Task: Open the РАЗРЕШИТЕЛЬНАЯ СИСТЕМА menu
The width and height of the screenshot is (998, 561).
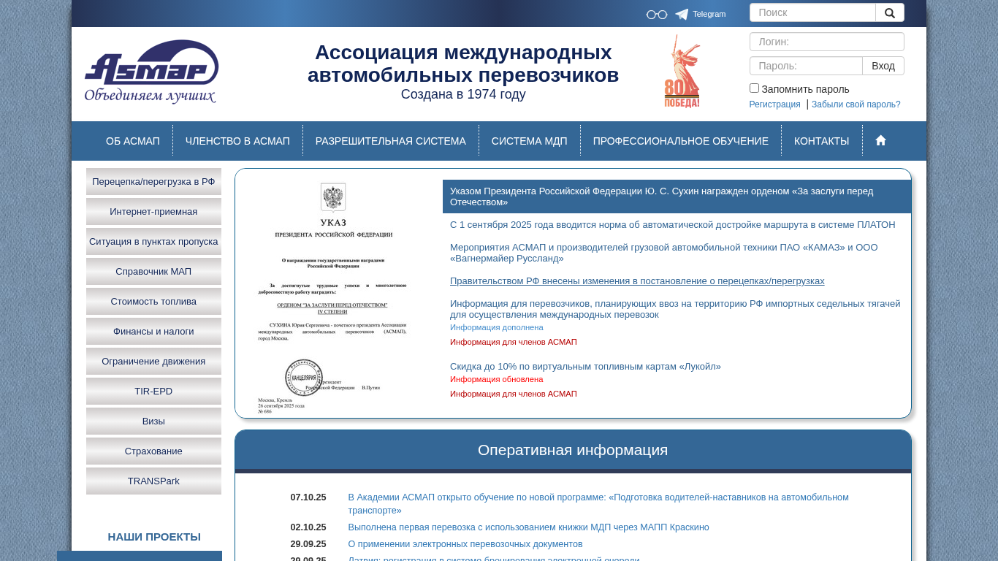Action: [391, 141]
